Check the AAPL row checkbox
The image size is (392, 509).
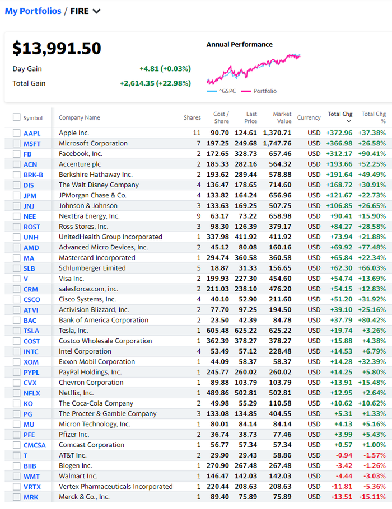click(16, 133)
